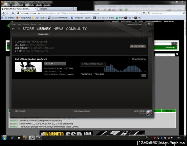Click Firefox back button
The image size is (187, 146).
coord(3,13)
